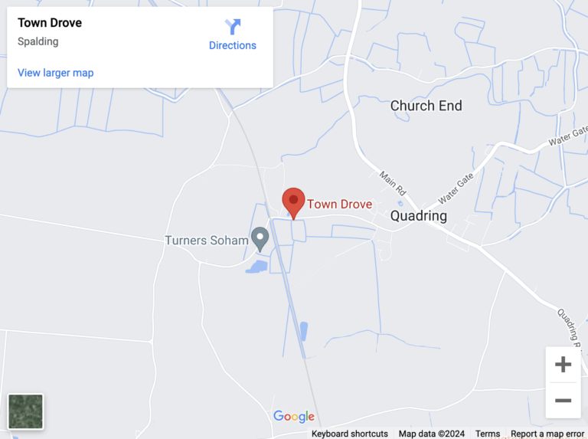
Task: Open the Terms link
Action: tap(488, 434)
